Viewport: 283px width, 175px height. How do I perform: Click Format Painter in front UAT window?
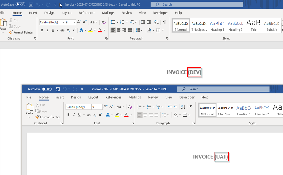tap(48, 117)
